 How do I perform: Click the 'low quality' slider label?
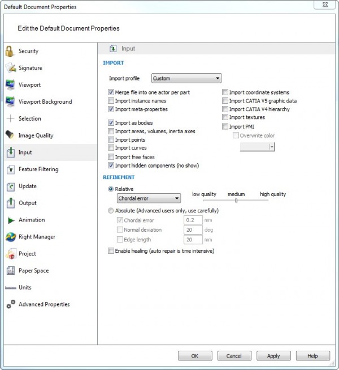[204, 194]
